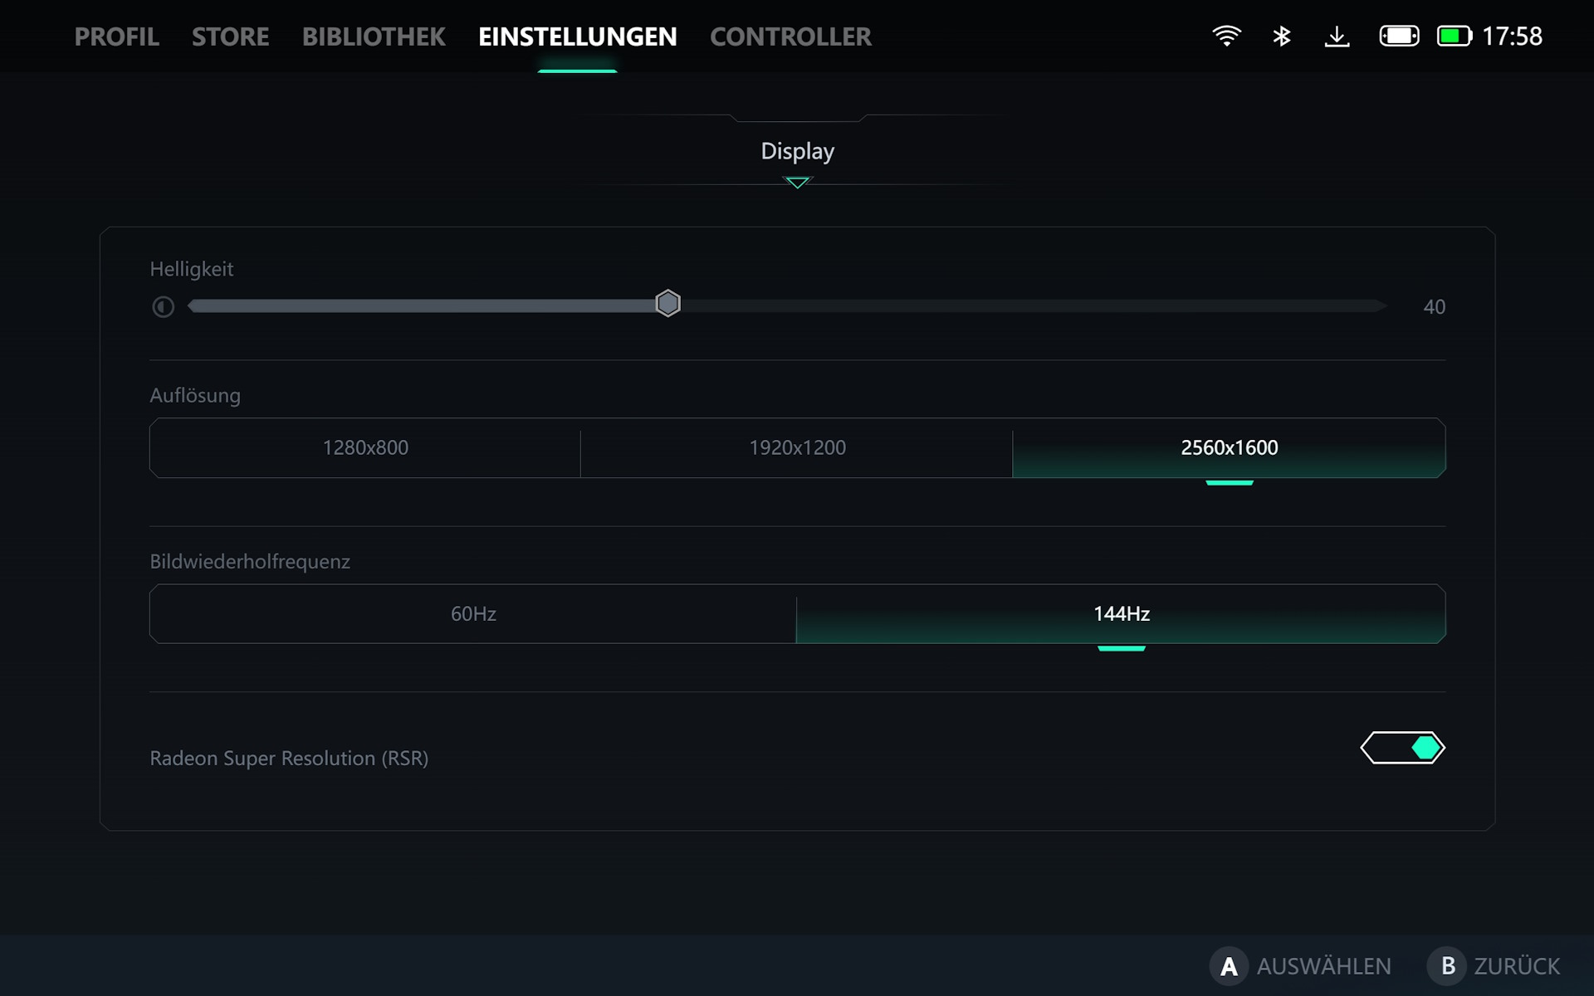Click the AUSWÄHLEN select label
1594x996 pixels.
pos(1323,966)
